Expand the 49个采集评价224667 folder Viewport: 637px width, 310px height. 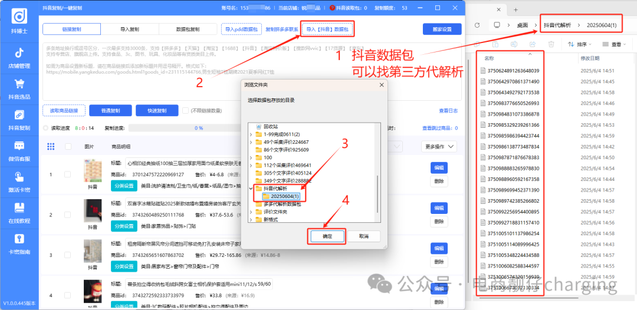(251, 142)
